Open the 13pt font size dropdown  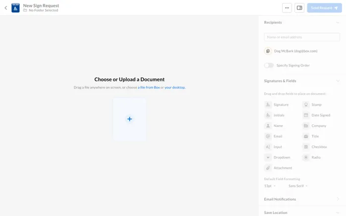(x=270, y=186)
